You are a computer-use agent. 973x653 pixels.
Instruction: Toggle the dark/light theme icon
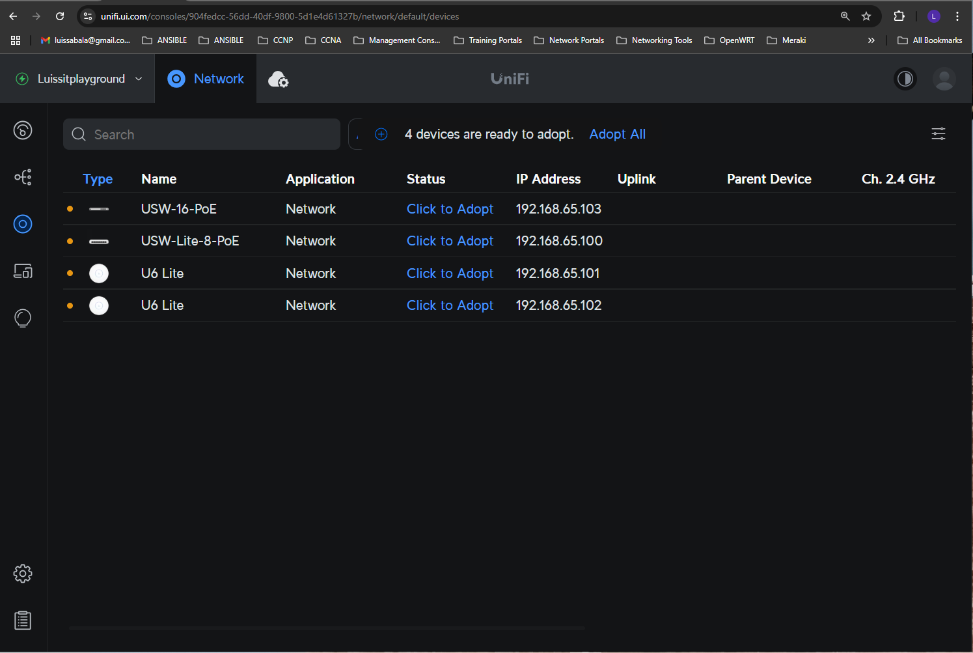pos(905,79)
